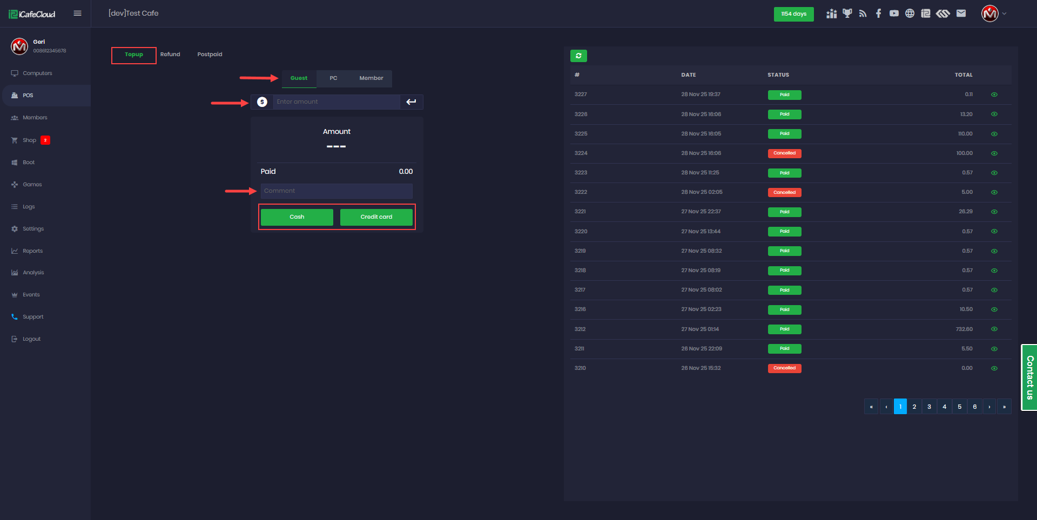Click the green refresh orders button
This screenshot has height=520, width=1037.
coord(578,56)
